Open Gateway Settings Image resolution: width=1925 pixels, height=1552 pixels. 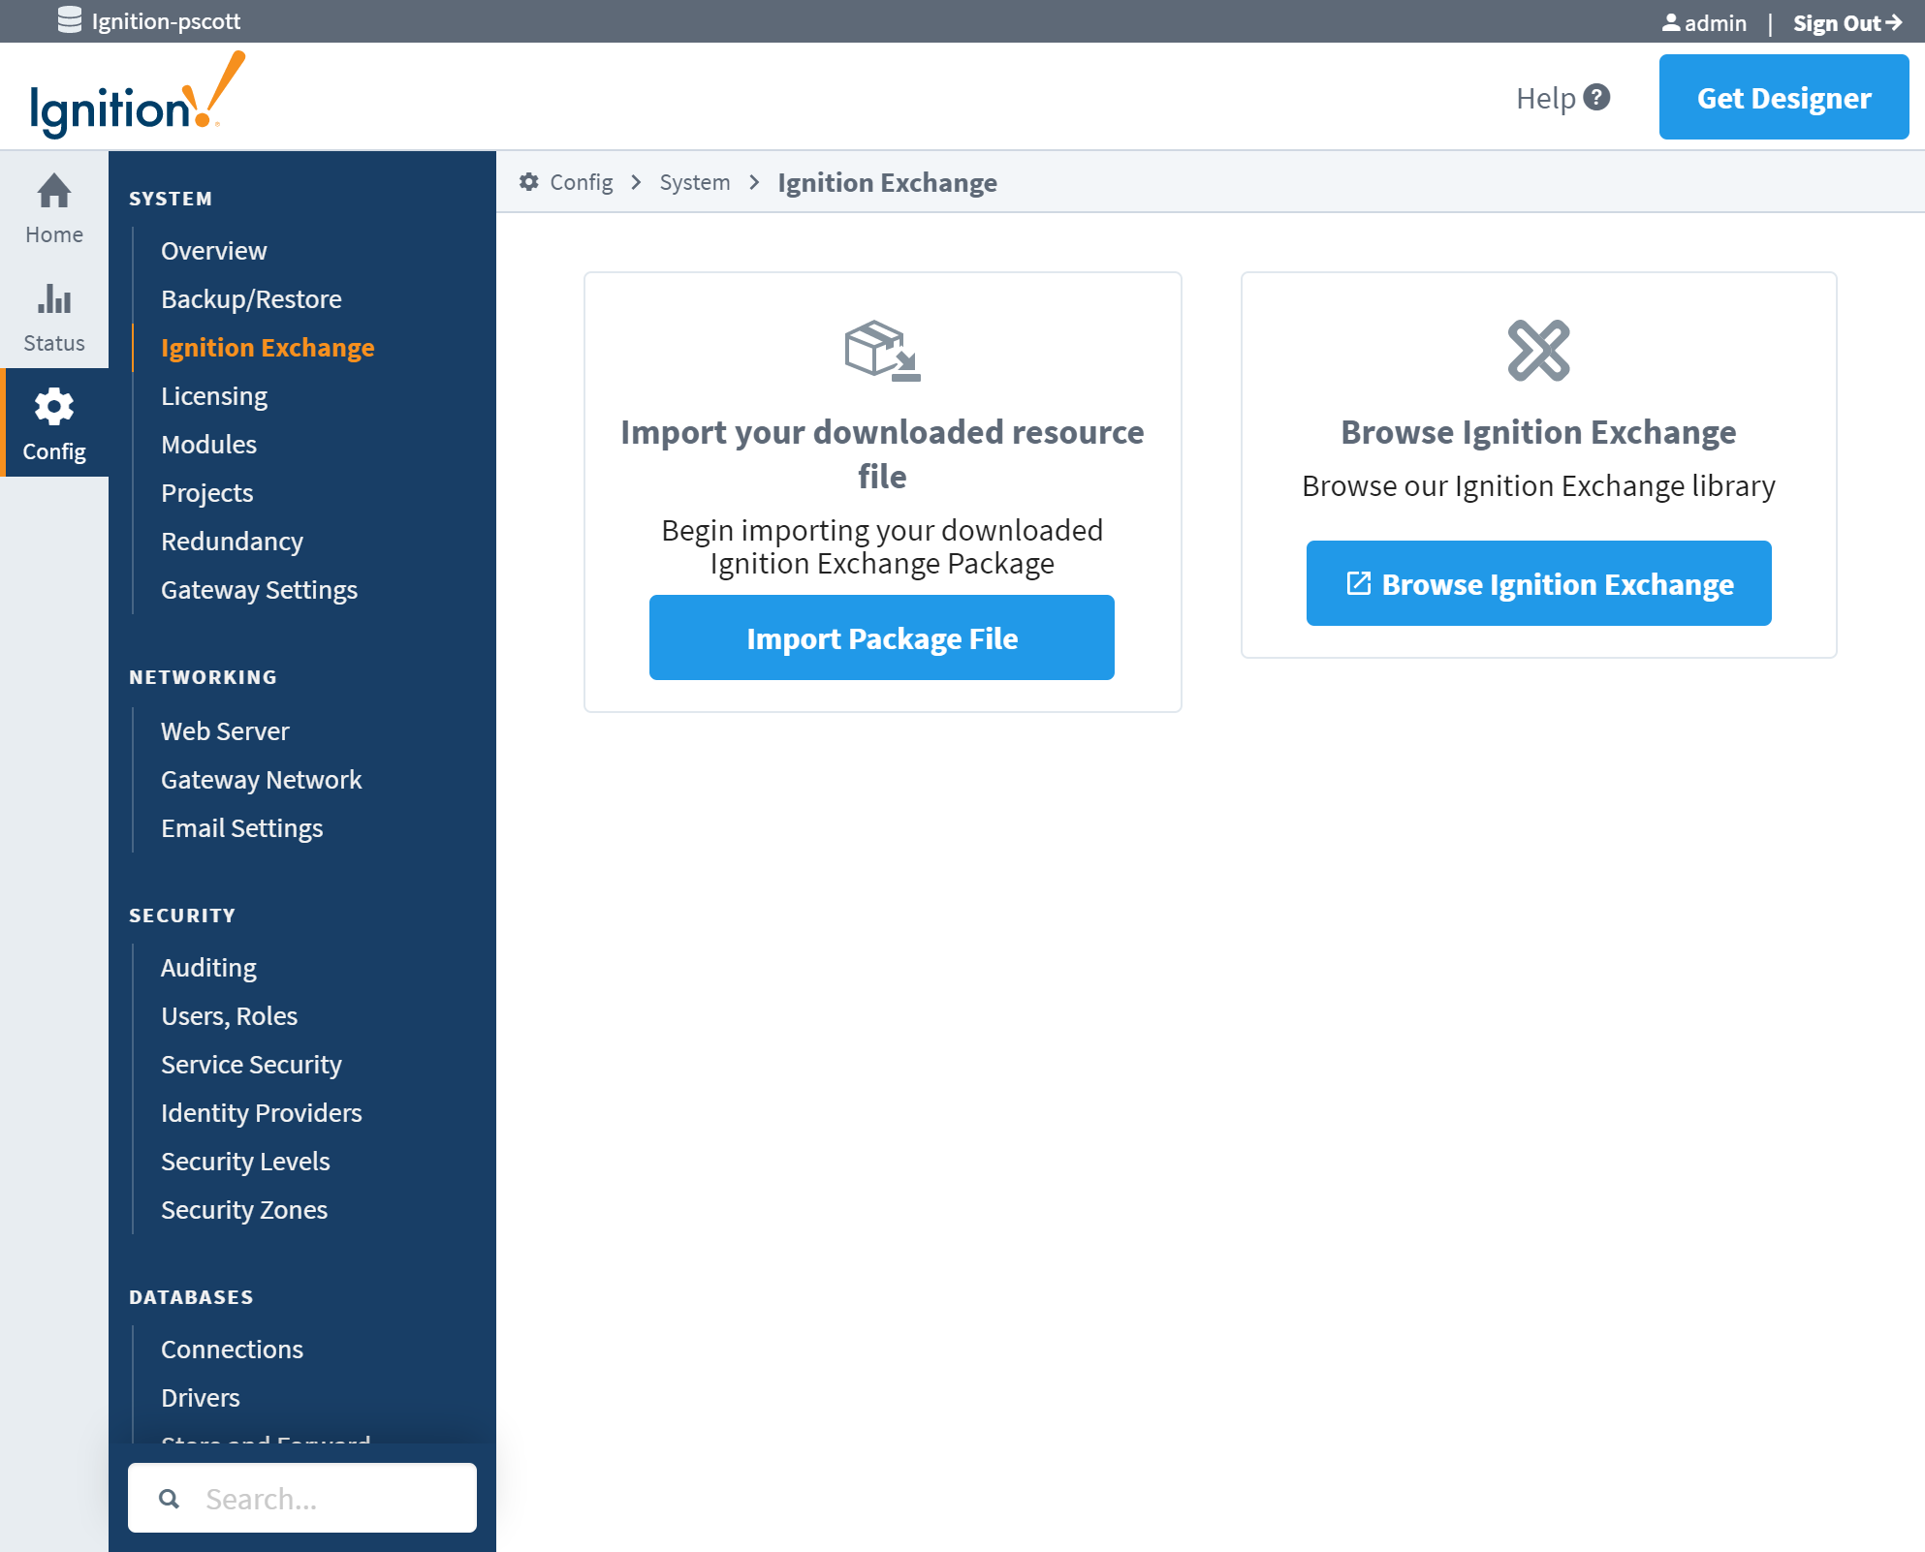point(259,589)
